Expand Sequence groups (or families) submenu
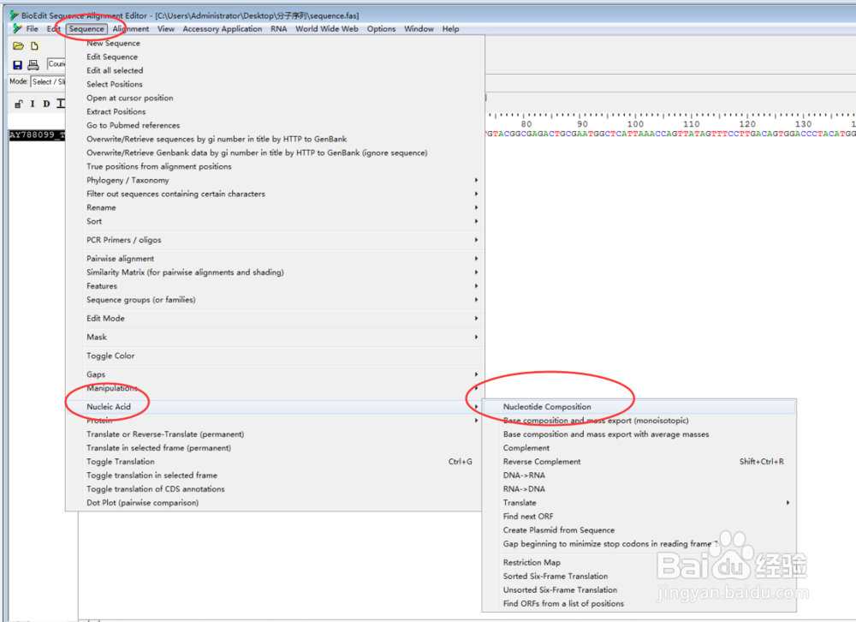Viewport: 856px width, 622px height. [x=275, y=300]
